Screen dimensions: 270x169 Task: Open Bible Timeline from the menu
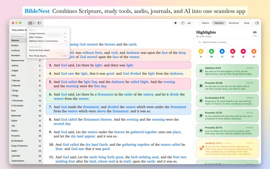pyautogui.click(x=48, y=37)
